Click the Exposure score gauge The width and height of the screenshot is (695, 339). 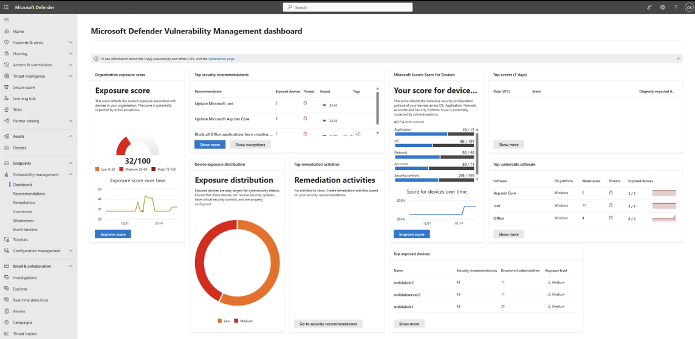[137, 145]
